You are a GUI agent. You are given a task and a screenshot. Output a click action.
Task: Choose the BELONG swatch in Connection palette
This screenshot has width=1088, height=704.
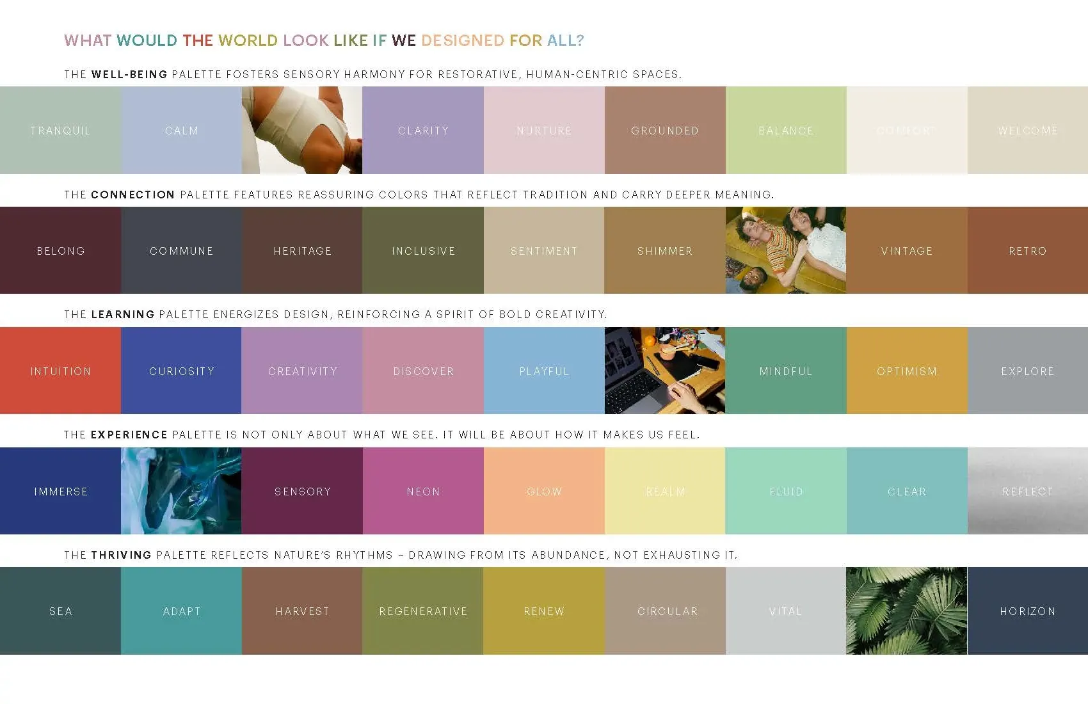(x=60, y=250)
